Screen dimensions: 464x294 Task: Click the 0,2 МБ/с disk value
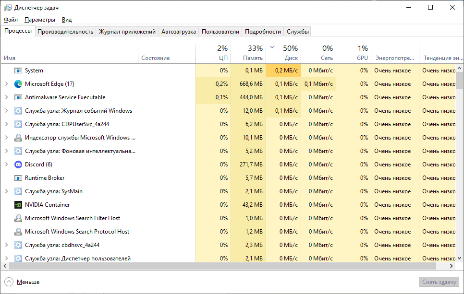286,71
